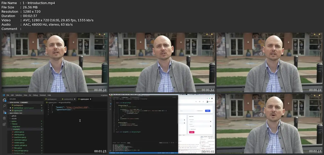Open the View menu
The height and width of the screenshot is (155, 324).
25,95
